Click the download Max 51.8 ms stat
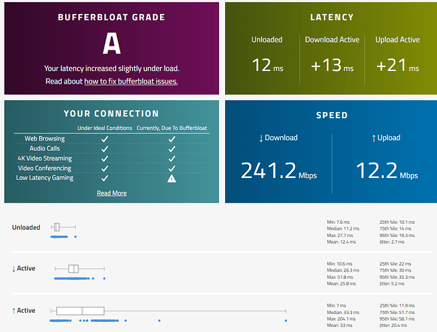The image size is (437, 332). pos(340,277)
